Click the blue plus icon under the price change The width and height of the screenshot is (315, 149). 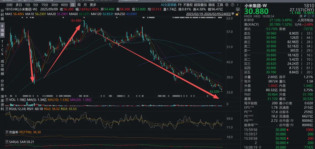click(x=313, y=17)
